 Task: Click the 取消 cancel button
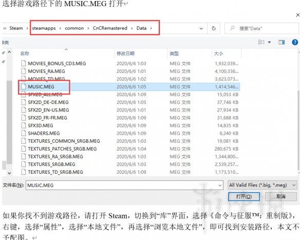(x=281, y=196)
